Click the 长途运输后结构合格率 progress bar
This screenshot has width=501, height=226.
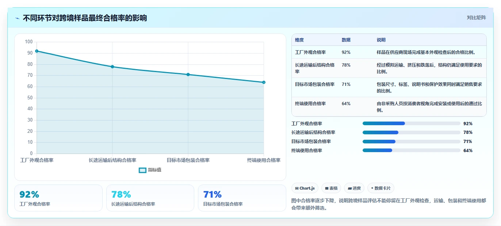(x=412, y=132)
